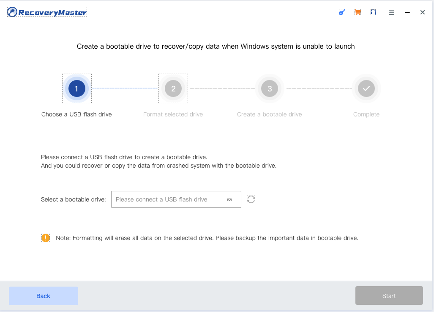The image size is (434, 312).
Task: Open the orange shopping cart icon
Action: (x=358, y=12)
